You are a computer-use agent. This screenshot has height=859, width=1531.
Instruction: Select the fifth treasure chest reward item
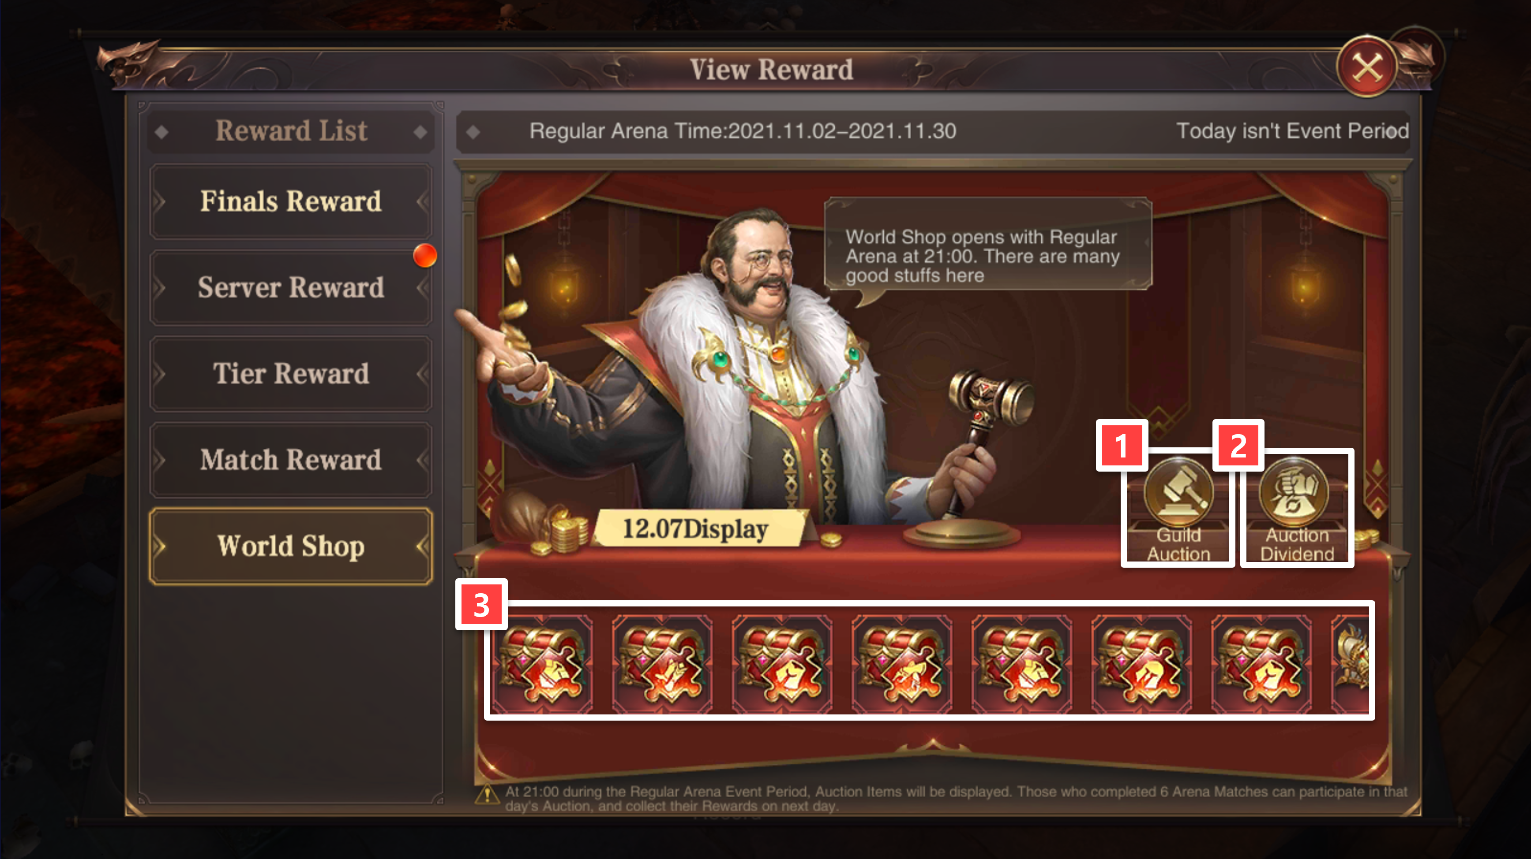click(x=1022, y=664)
